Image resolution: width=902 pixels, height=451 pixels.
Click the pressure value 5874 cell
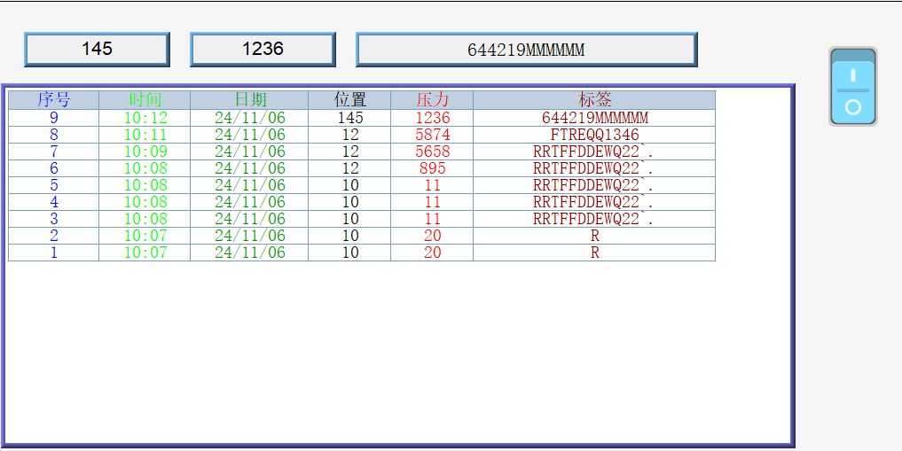point(432,135)
